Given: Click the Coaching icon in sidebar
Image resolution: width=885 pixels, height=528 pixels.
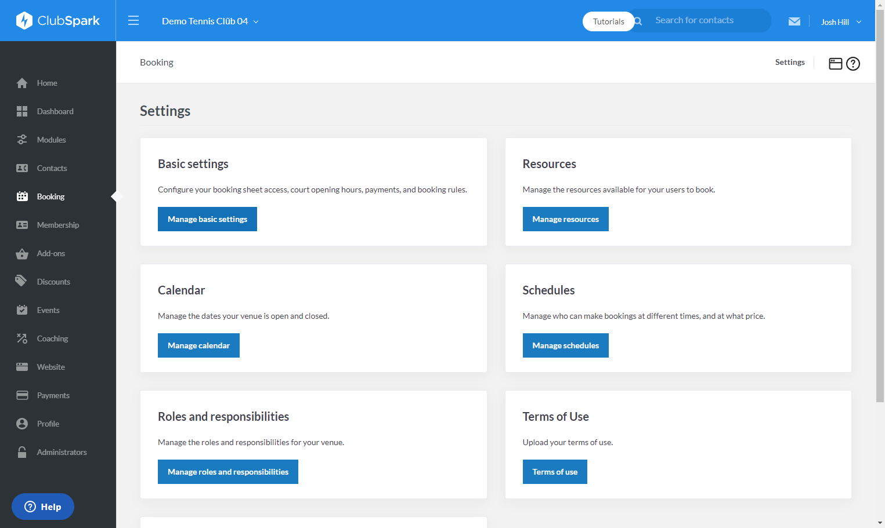Looking at the screenshot, I should [x=22, y=338].
